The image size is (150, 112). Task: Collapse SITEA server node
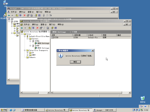coord(30,41)
